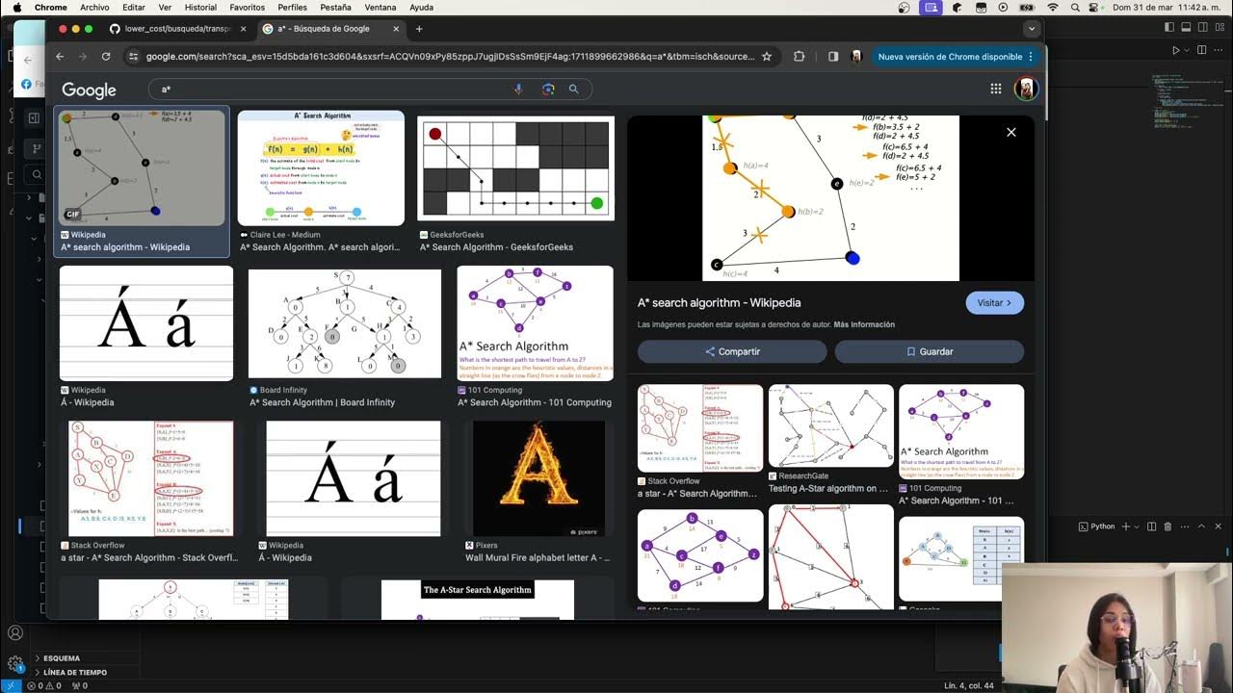Click the Guardar button
Viewport: 1233px width, 693px height.
click(x=930, y=351)
